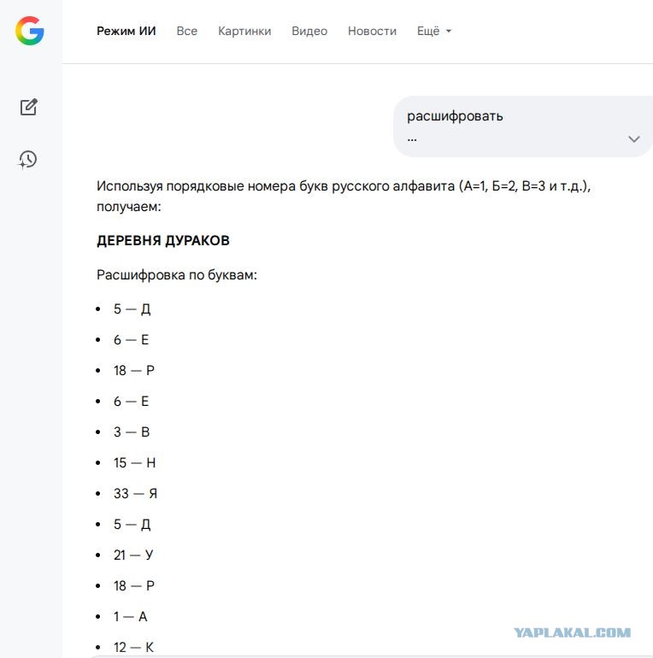Click the ellipsis in the query bubble
Screen dimensions: 653x658
coord(412,140)
